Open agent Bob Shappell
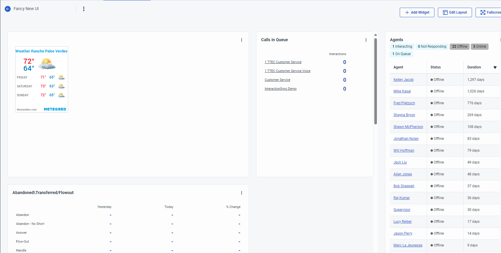The height and width of the screenshot is (253, 501). [x=404, y=186]
